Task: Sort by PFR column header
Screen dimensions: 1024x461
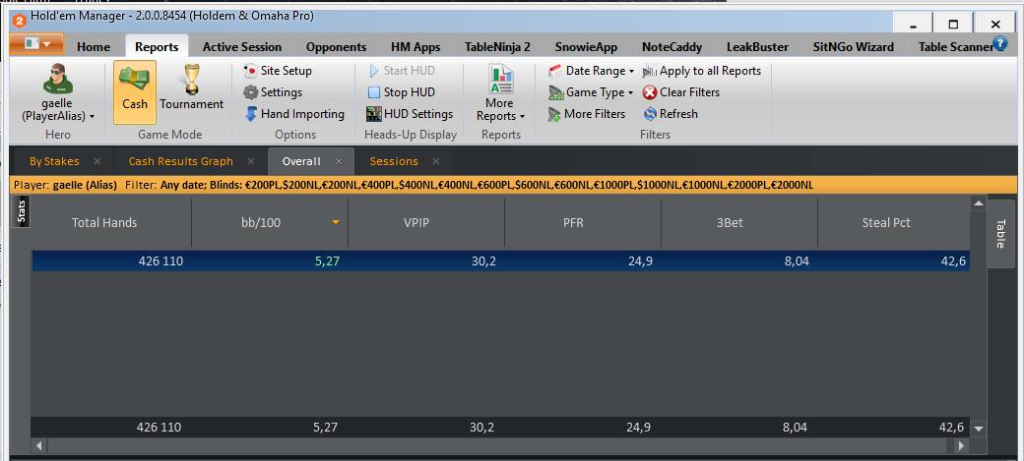Action: [x=573, y=222]
